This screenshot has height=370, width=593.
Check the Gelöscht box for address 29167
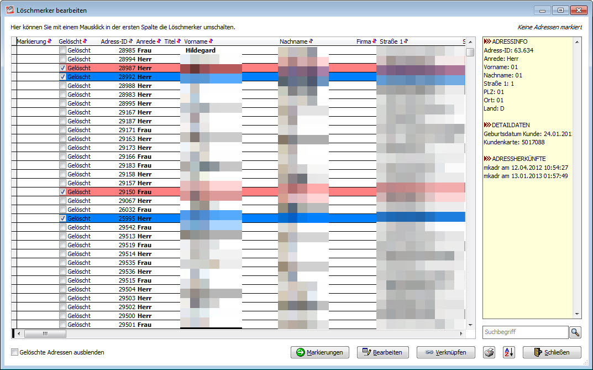[x=63, y=112]
